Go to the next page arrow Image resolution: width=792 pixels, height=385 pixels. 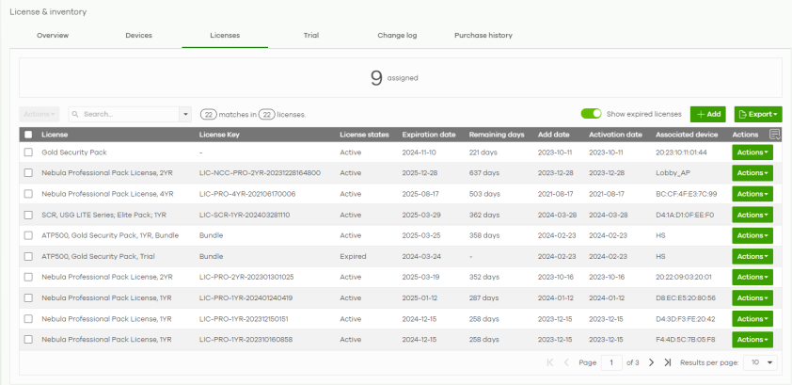[651, 362]
